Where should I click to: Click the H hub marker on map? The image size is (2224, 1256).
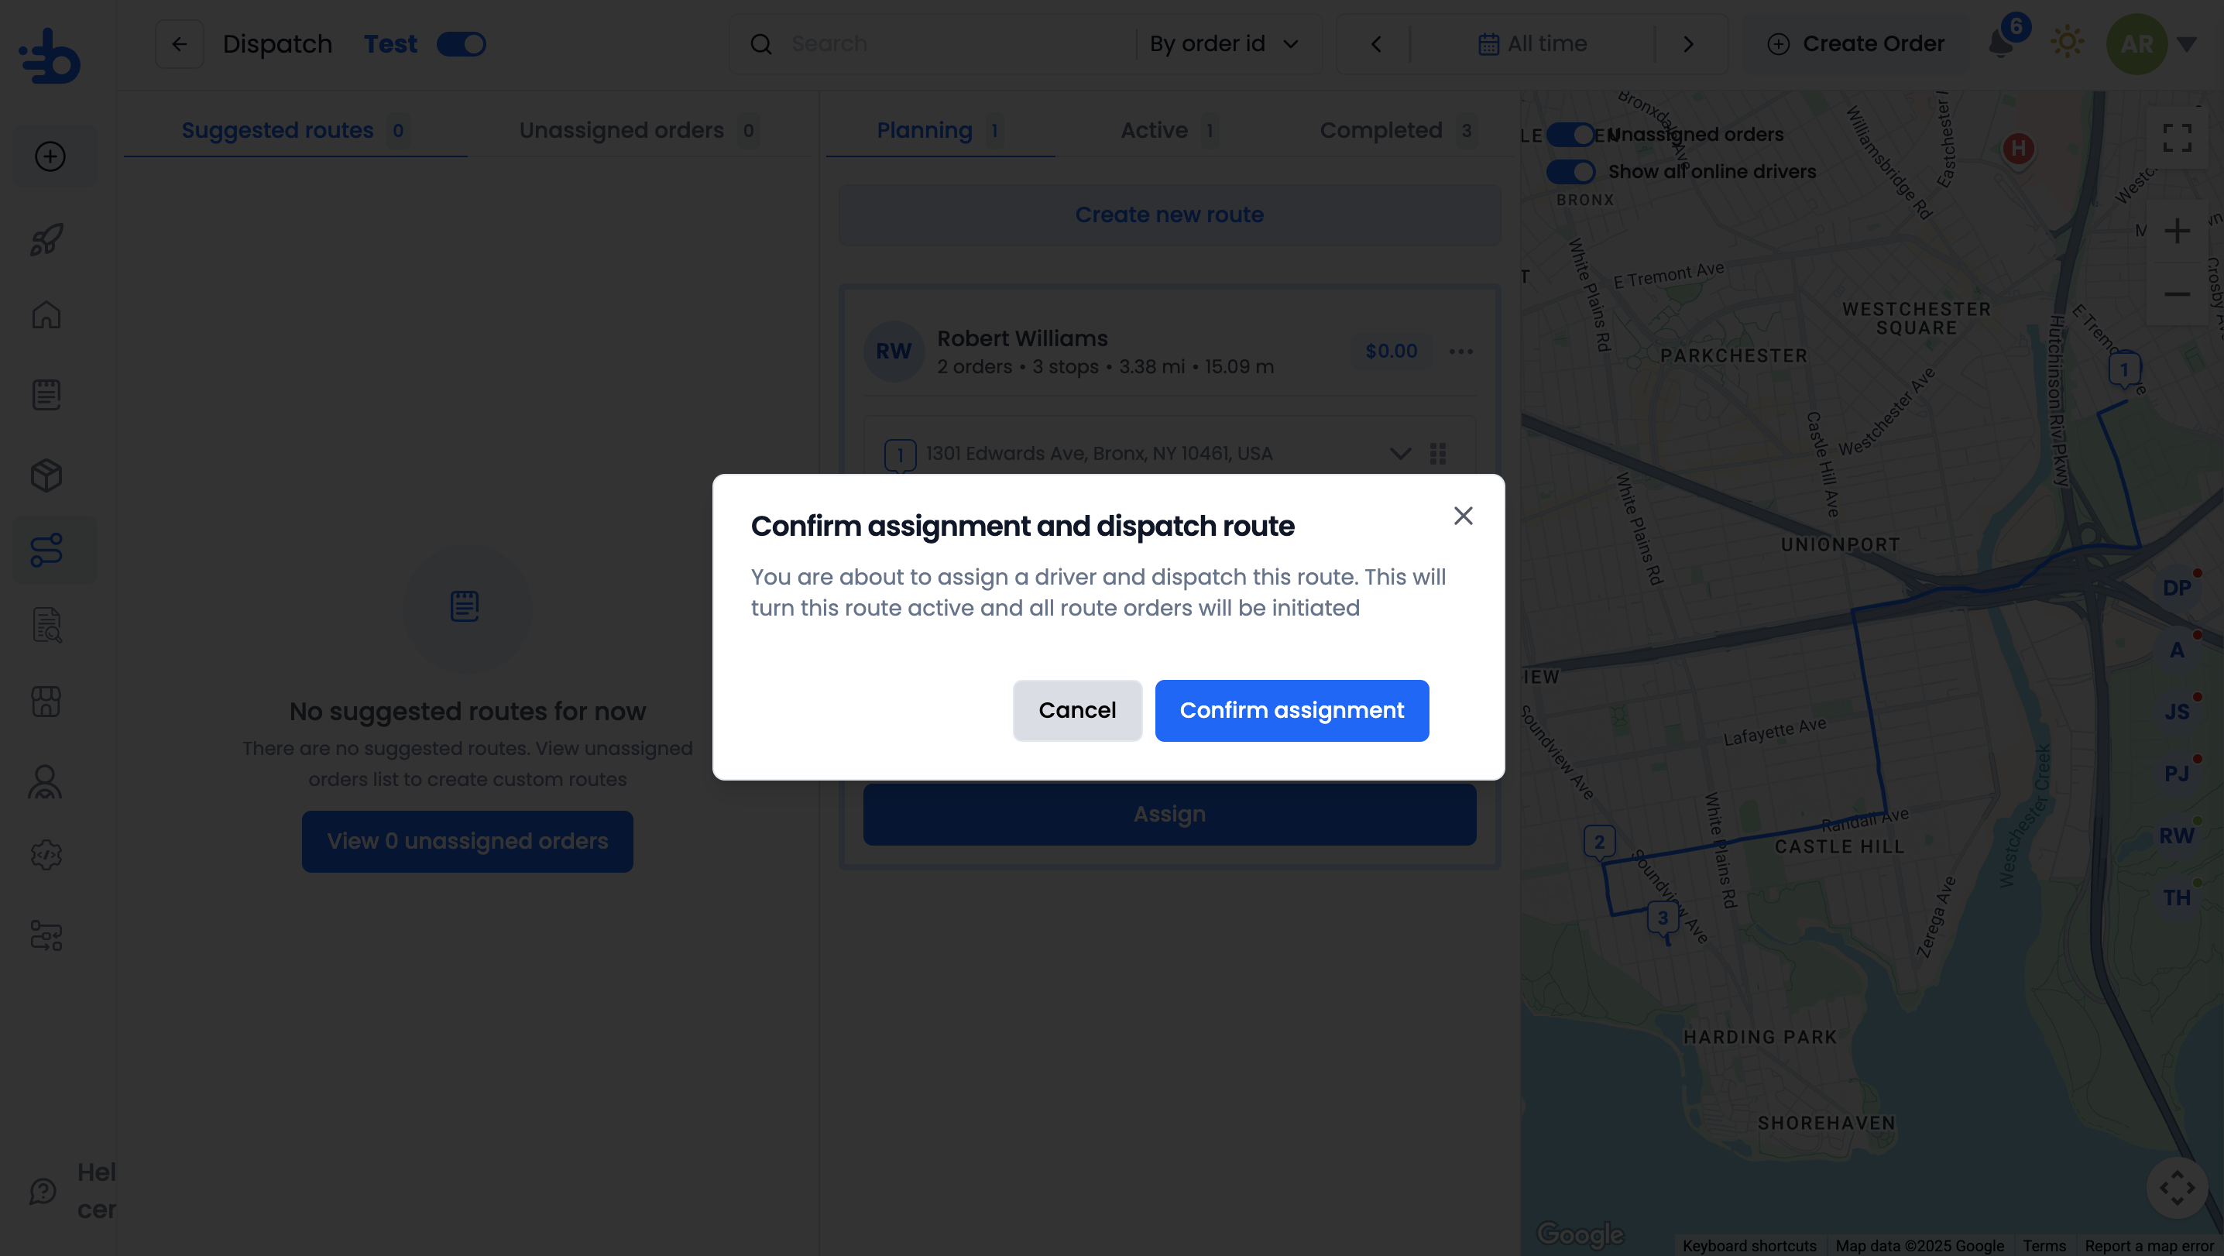tap(2018, 149)
